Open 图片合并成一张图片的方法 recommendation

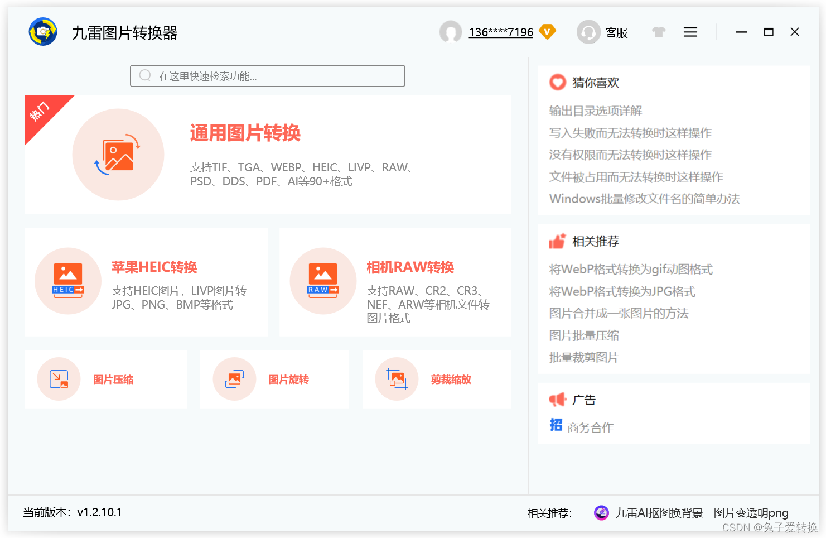click(x=619, y=313)
